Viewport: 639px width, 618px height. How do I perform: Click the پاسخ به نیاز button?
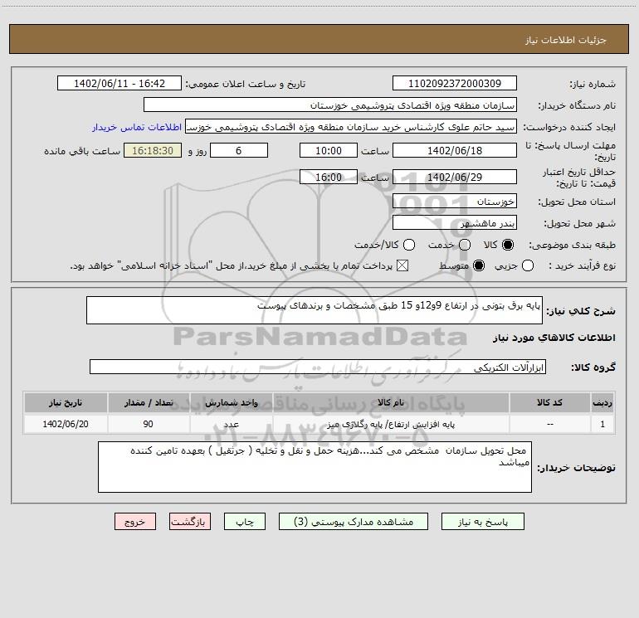pyautogui.click(x=483, y=522)
